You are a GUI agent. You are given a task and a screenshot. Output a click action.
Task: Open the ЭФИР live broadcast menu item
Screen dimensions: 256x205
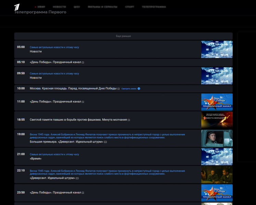[40, 7]
